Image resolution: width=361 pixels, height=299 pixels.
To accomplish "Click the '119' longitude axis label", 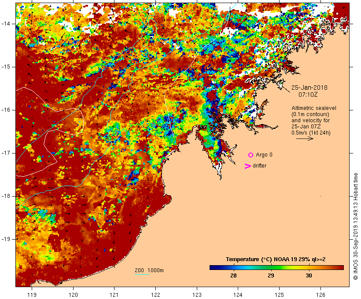I will coord(32,295).
